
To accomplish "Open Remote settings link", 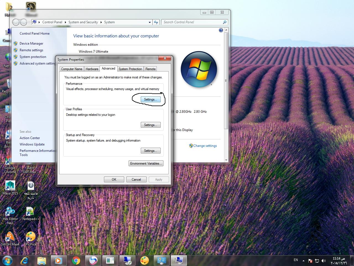I will point(31,50).
